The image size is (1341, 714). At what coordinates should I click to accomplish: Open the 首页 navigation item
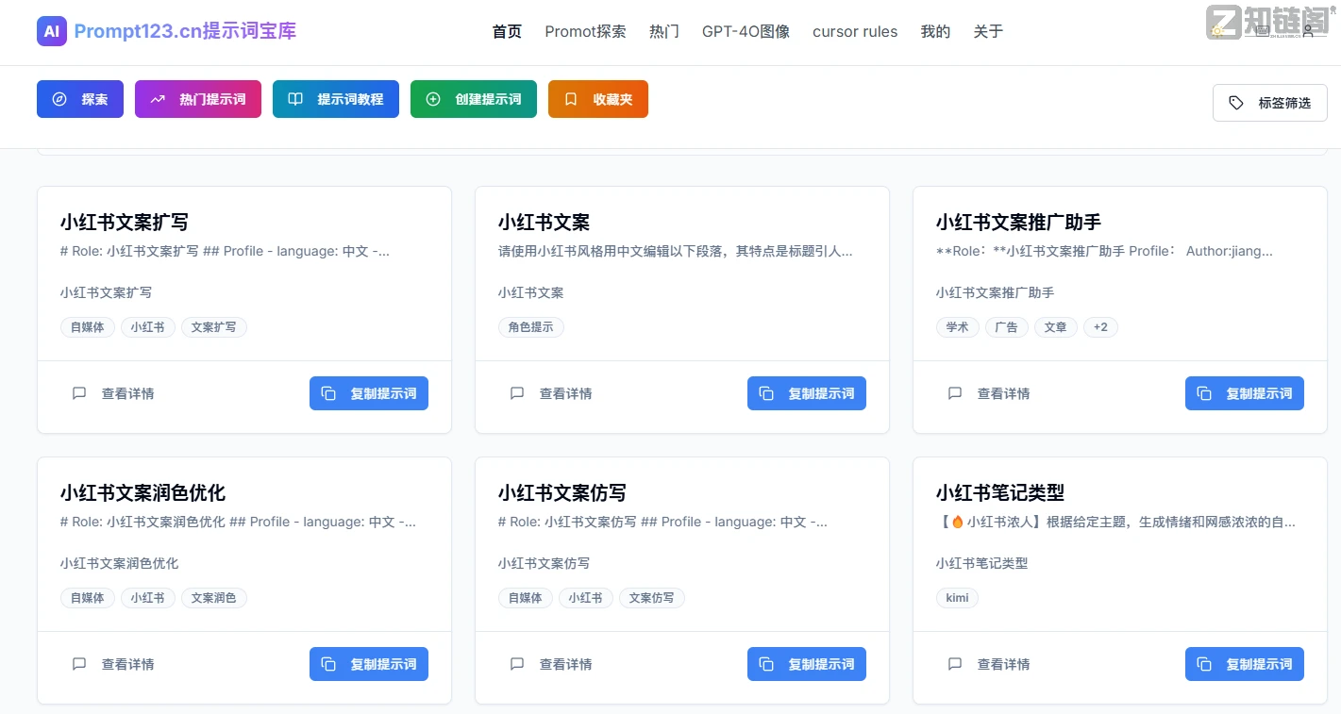click(x=506, y=31)
